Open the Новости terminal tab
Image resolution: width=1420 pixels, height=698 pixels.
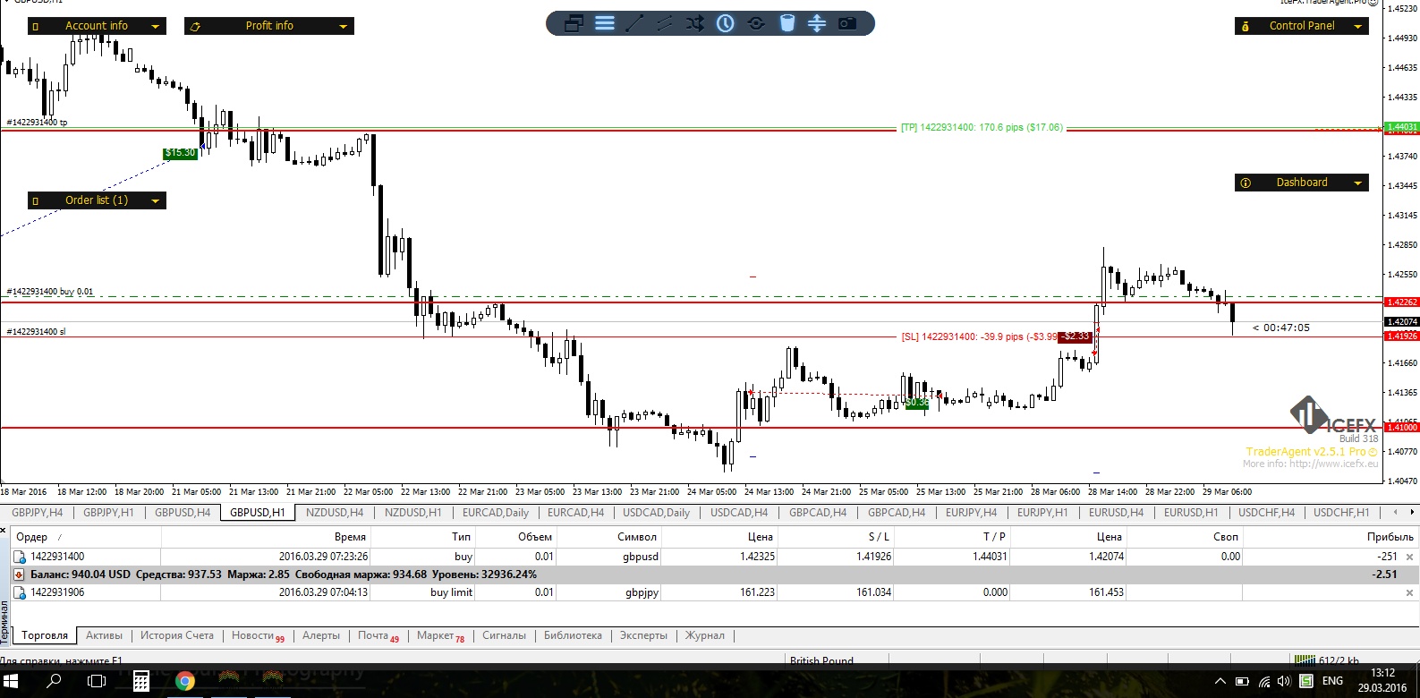point(258,635)
